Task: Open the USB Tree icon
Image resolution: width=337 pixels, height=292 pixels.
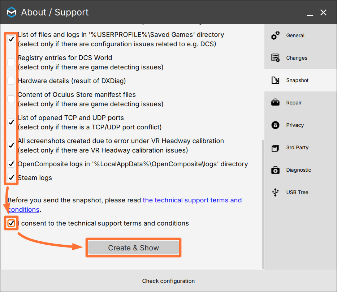Action: point(275,192)
